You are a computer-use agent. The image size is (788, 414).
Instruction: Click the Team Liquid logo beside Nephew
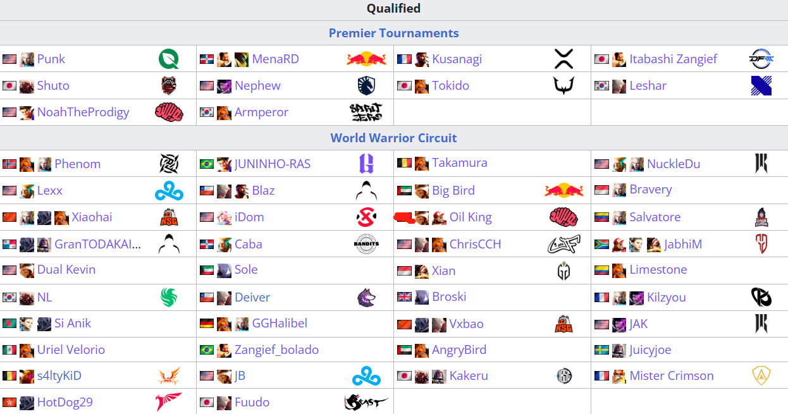click(366, 85)
